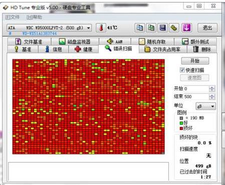Open the 文件 menu
The image size is (225, 185).
(x=13, y=17)
